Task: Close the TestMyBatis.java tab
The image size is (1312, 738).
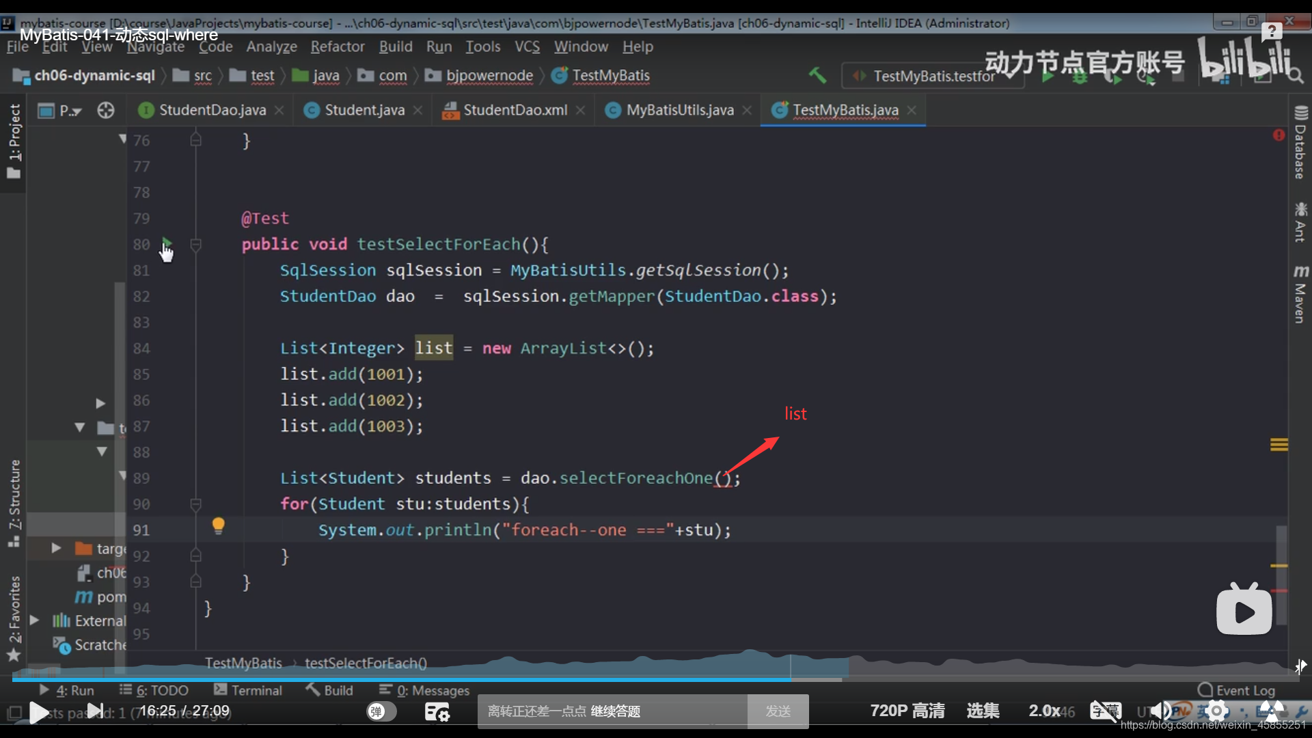Action: point(912,110)
